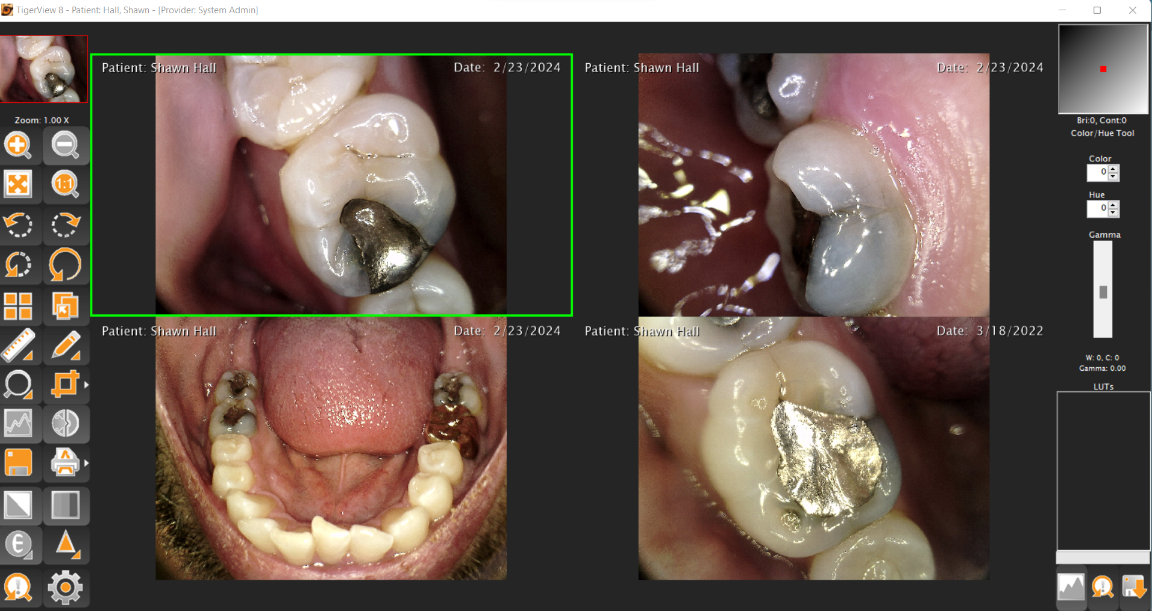Select the 1:1 actual size zoom

point(65,185)
